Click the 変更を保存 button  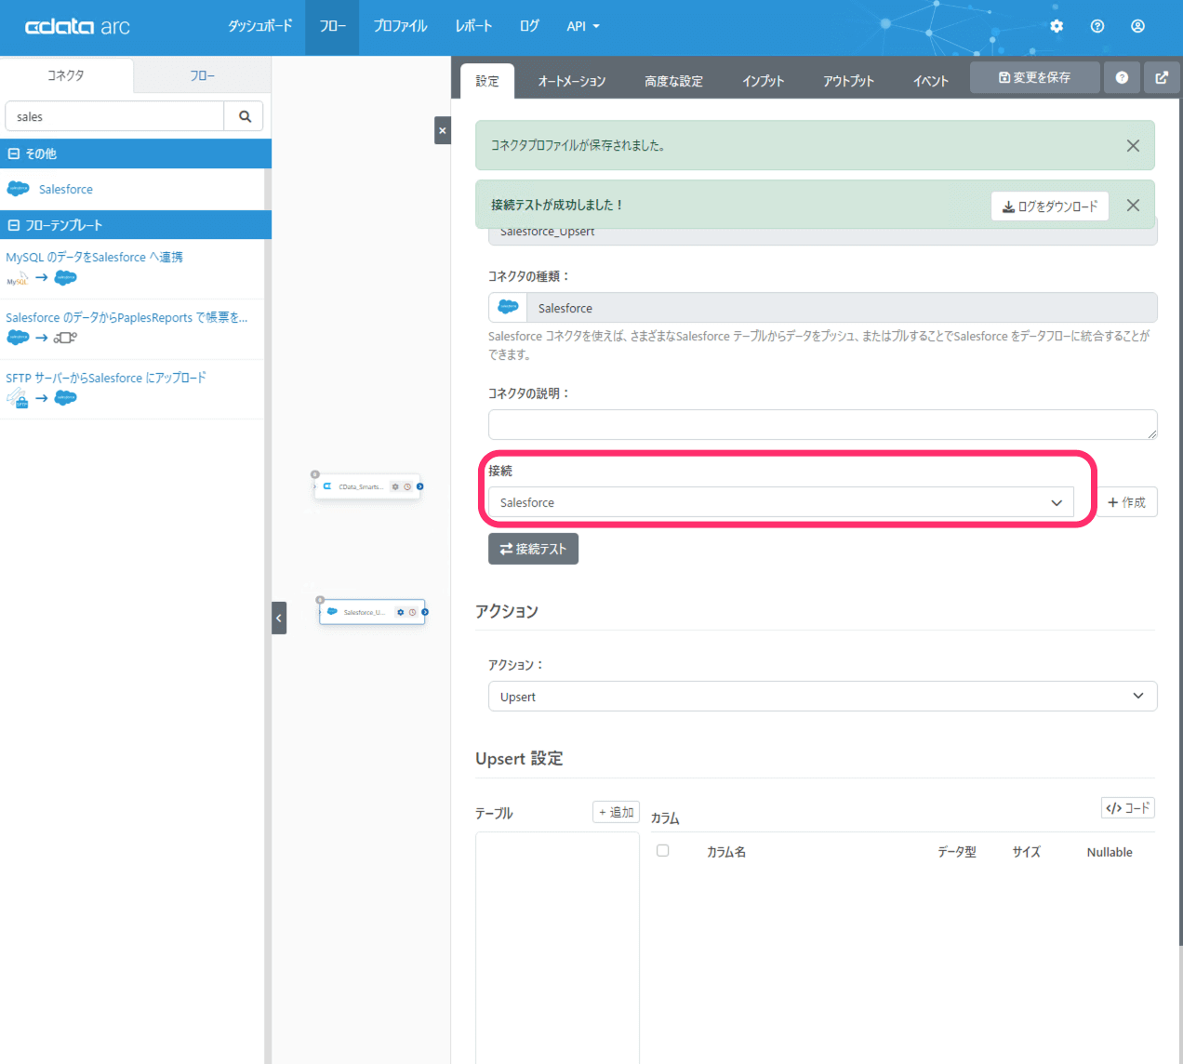(x=1035, y=77)
